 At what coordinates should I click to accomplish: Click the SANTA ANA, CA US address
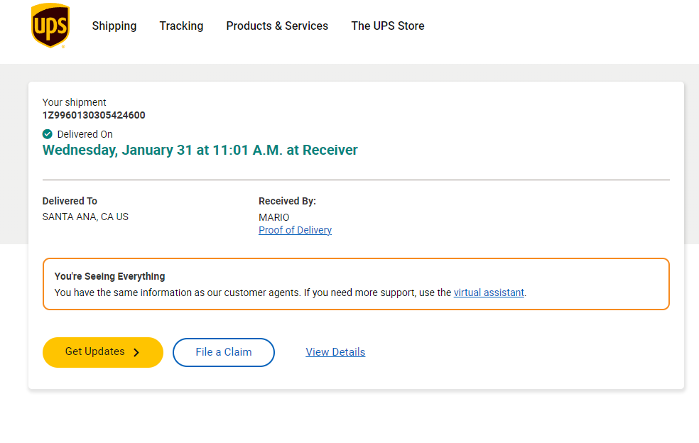(85, 217)
